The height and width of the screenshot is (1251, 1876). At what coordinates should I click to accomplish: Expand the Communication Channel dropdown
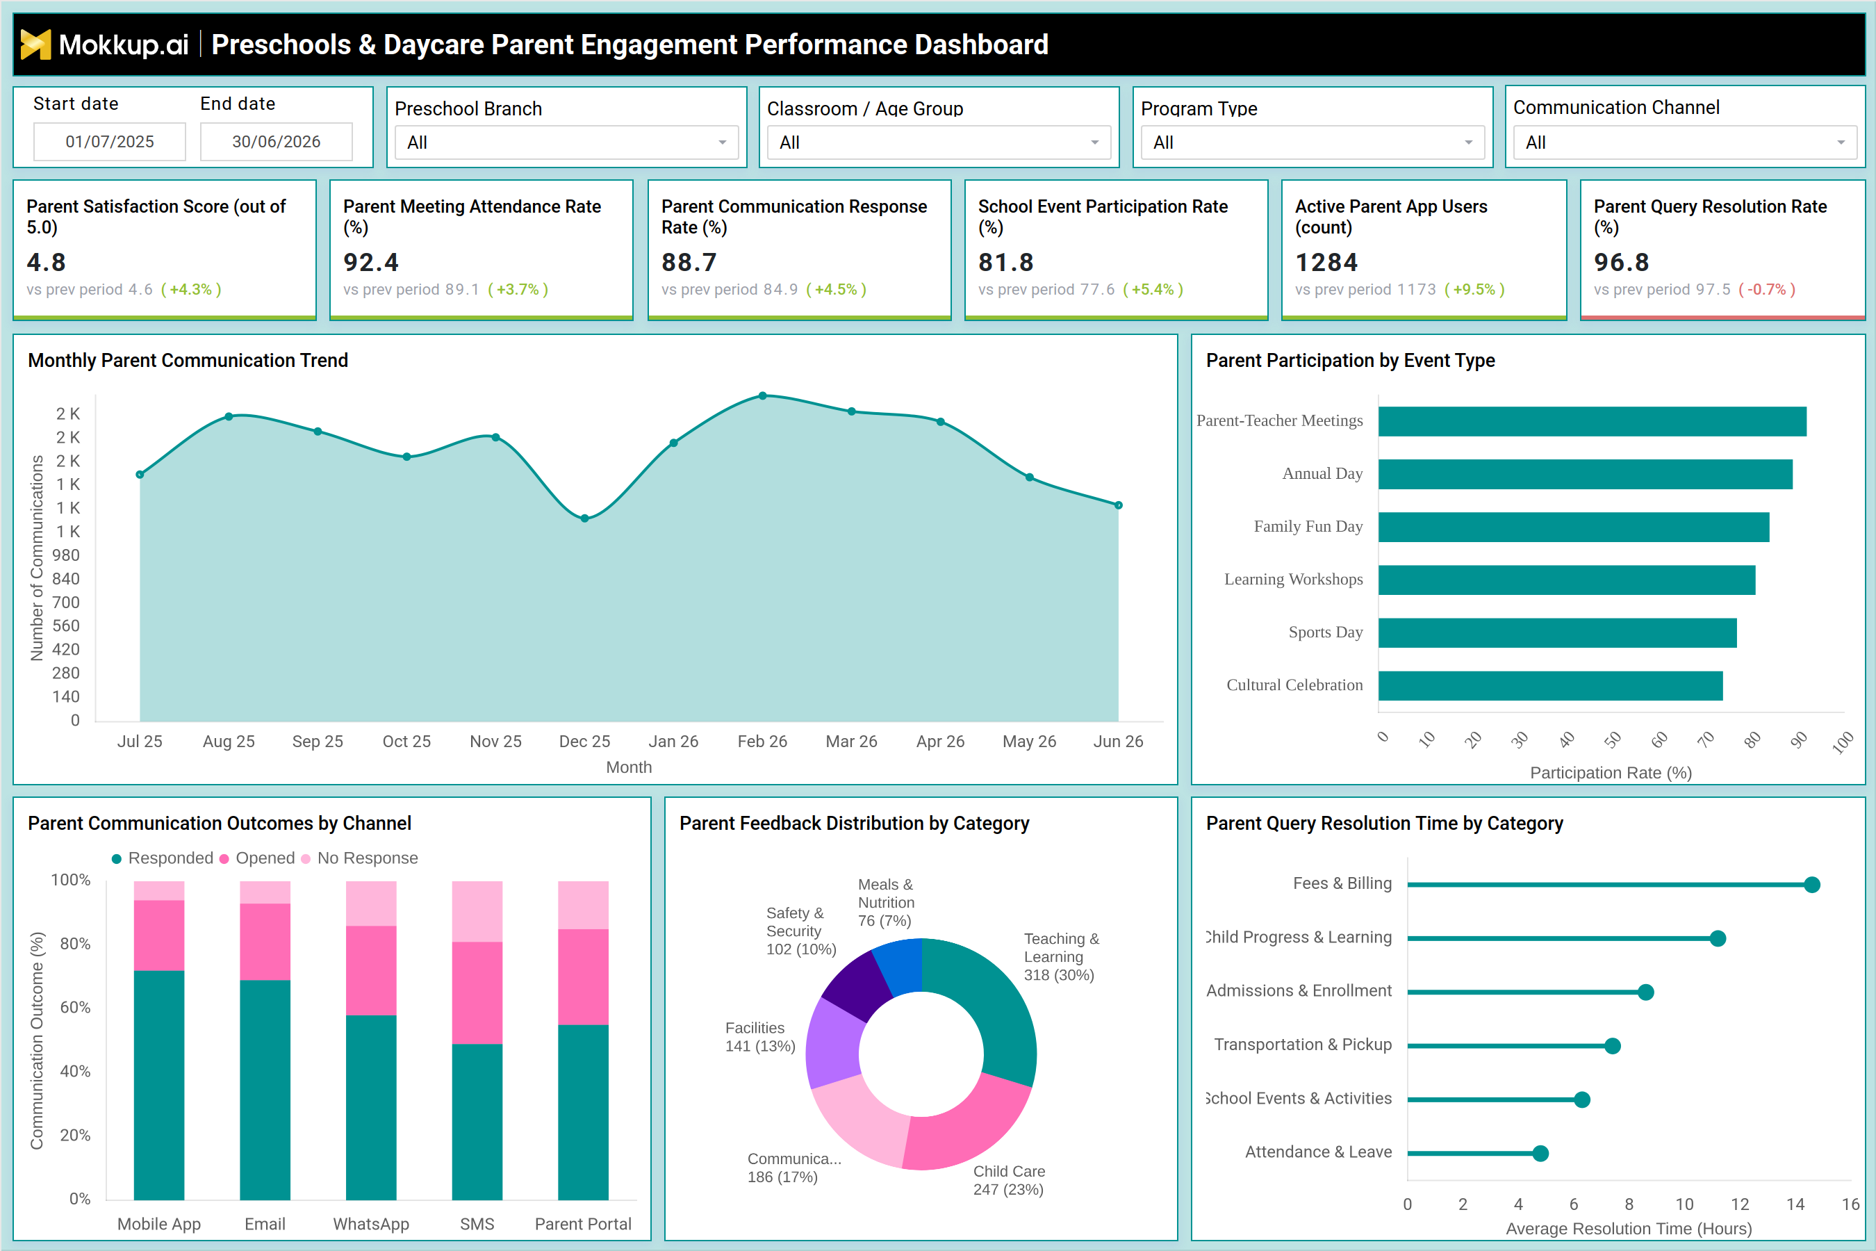(1686, 142)
